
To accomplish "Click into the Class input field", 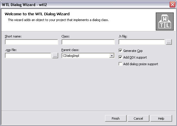I will point(88,42).
